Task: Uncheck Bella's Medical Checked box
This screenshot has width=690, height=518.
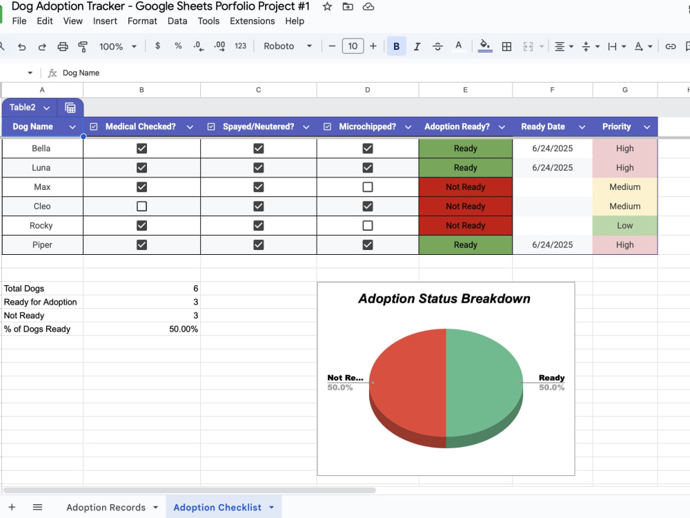Action: point(141,148)
